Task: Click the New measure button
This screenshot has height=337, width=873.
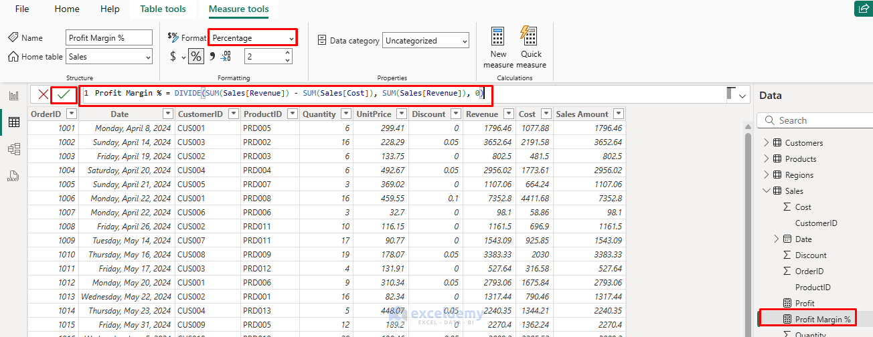Action: pyautogui.click(x=498, y=47)
